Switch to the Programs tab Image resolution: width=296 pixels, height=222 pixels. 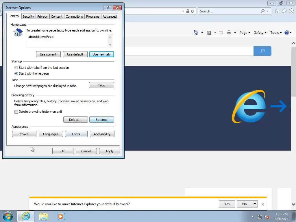click(93, 16)
